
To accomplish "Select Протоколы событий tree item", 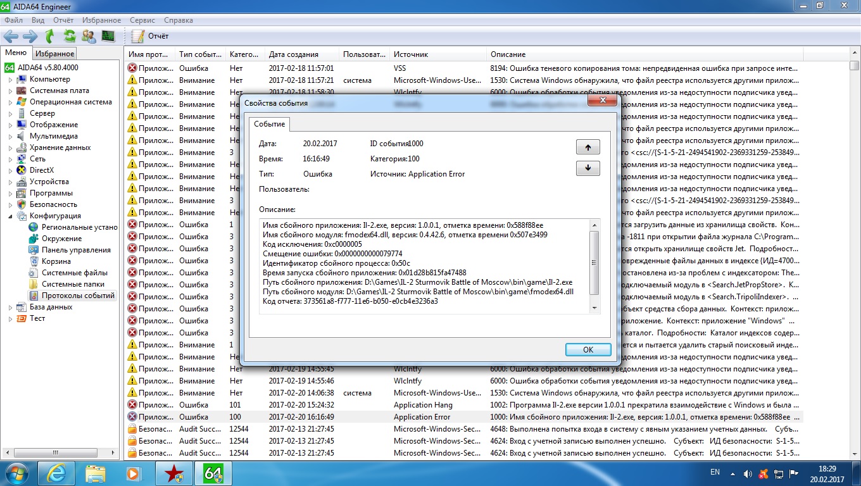I will click(72, 296).
